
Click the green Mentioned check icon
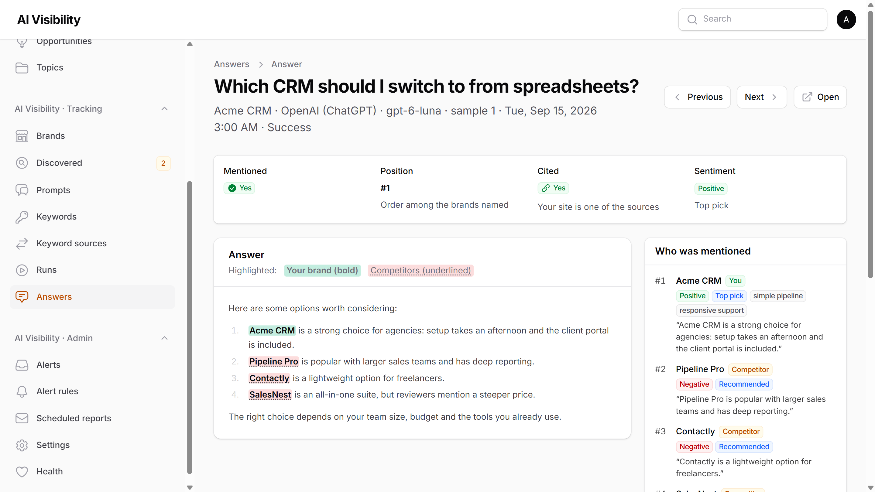coord(232,188)
